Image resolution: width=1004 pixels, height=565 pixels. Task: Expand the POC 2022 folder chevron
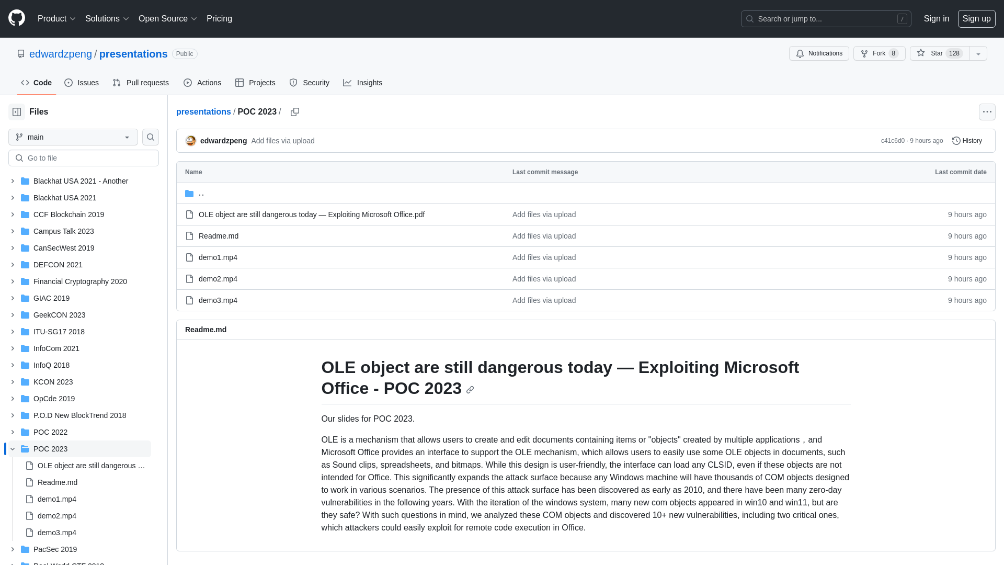(x=13, y=432)
